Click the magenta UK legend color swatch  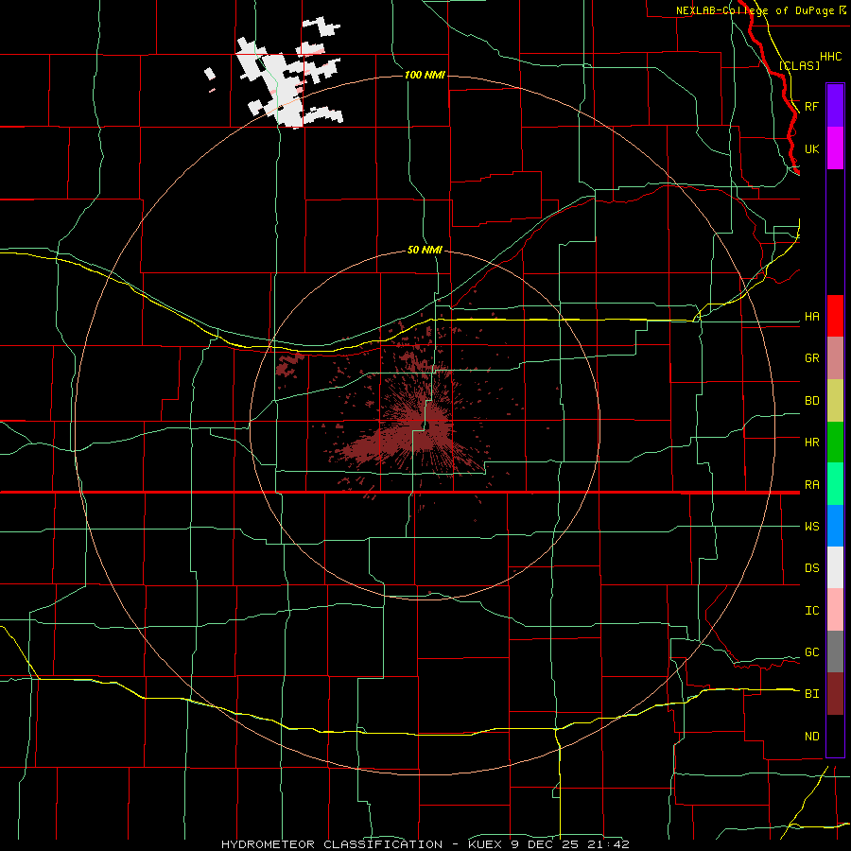pos(835,148)
